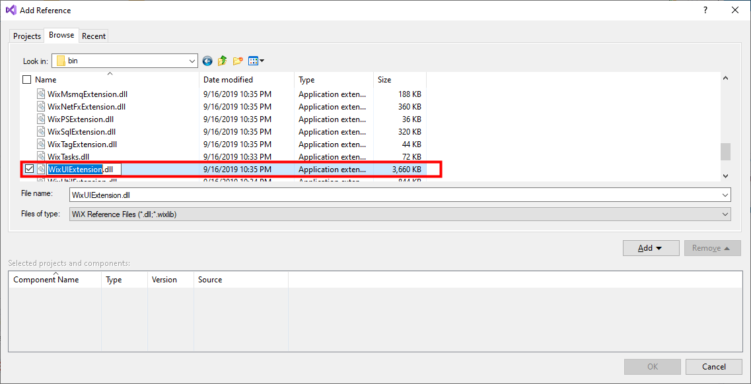This screenshot has width=751, height=384.
Task: Select WixNetFxExtension.dll file name
Action: [x=87, y=107]
